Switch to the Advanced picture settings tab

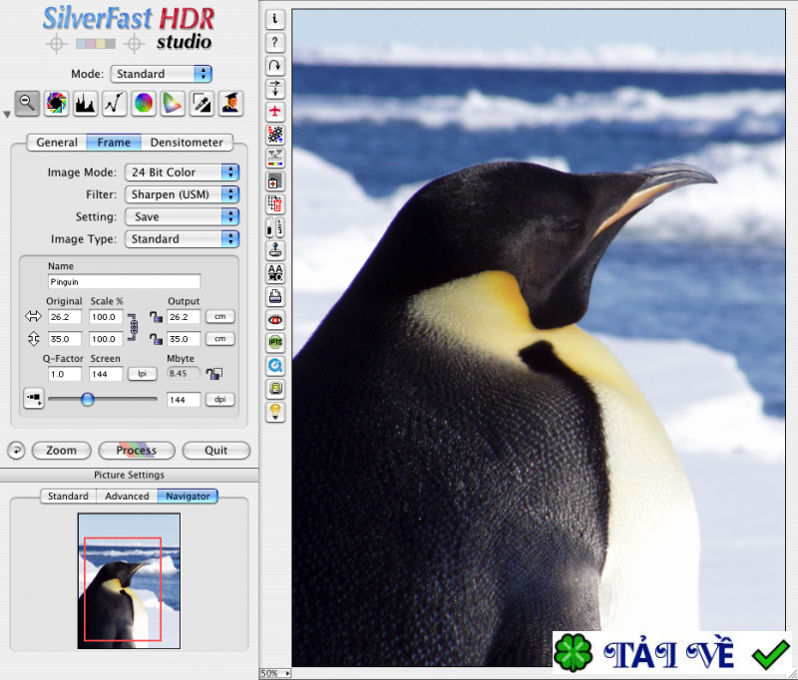[127, 496]
